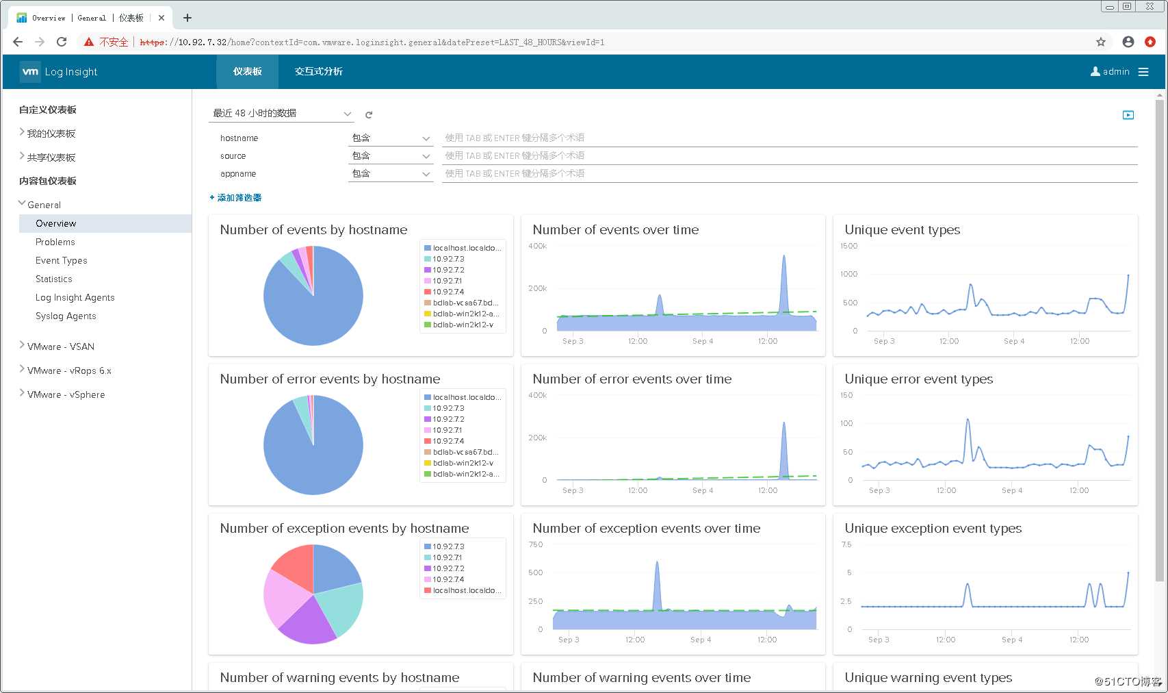The image size is (1168, 693).
Task: Open the browser profile account icon
Action: [x=1128, y=42]
